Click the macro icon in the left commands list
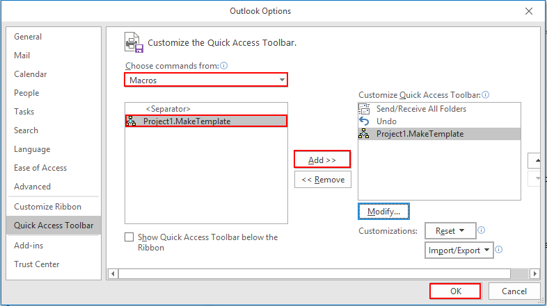This screenshot has height=306, width=547. point(131,121)
